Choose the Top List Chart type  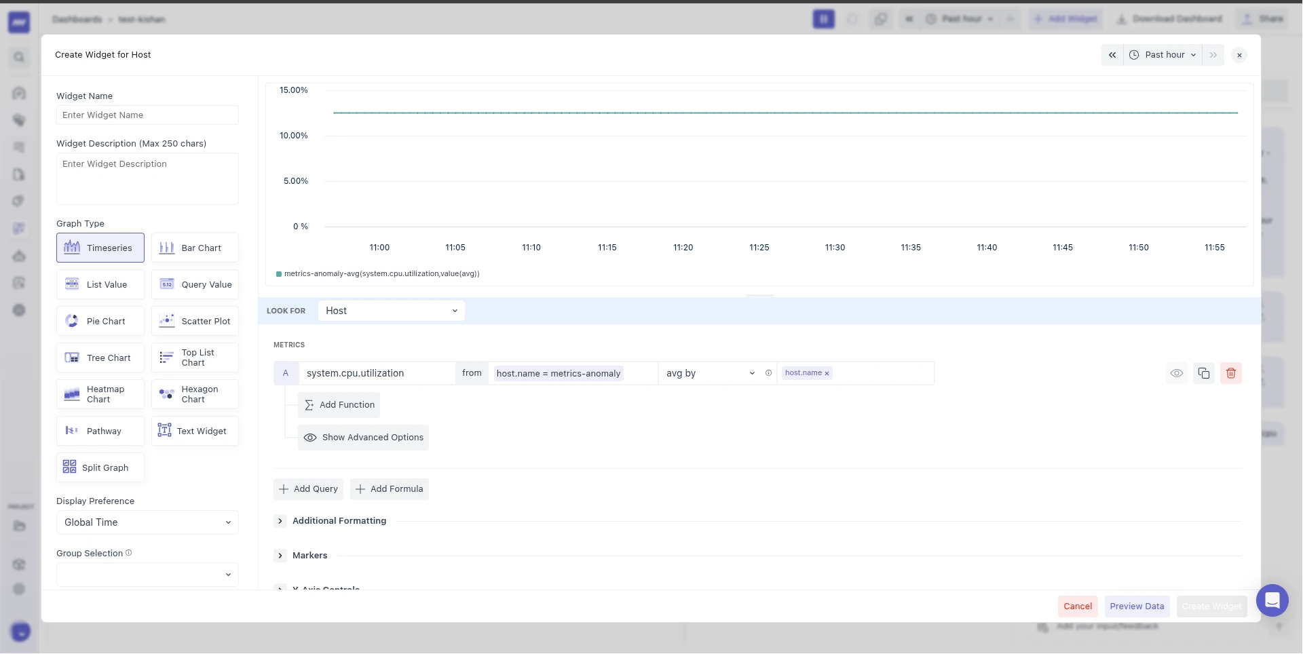pyautogui.click(x=195, y=358)
